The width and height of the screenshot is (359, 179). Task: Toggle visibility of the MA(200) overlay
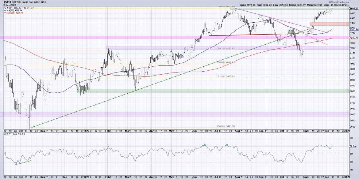(15, 13)
